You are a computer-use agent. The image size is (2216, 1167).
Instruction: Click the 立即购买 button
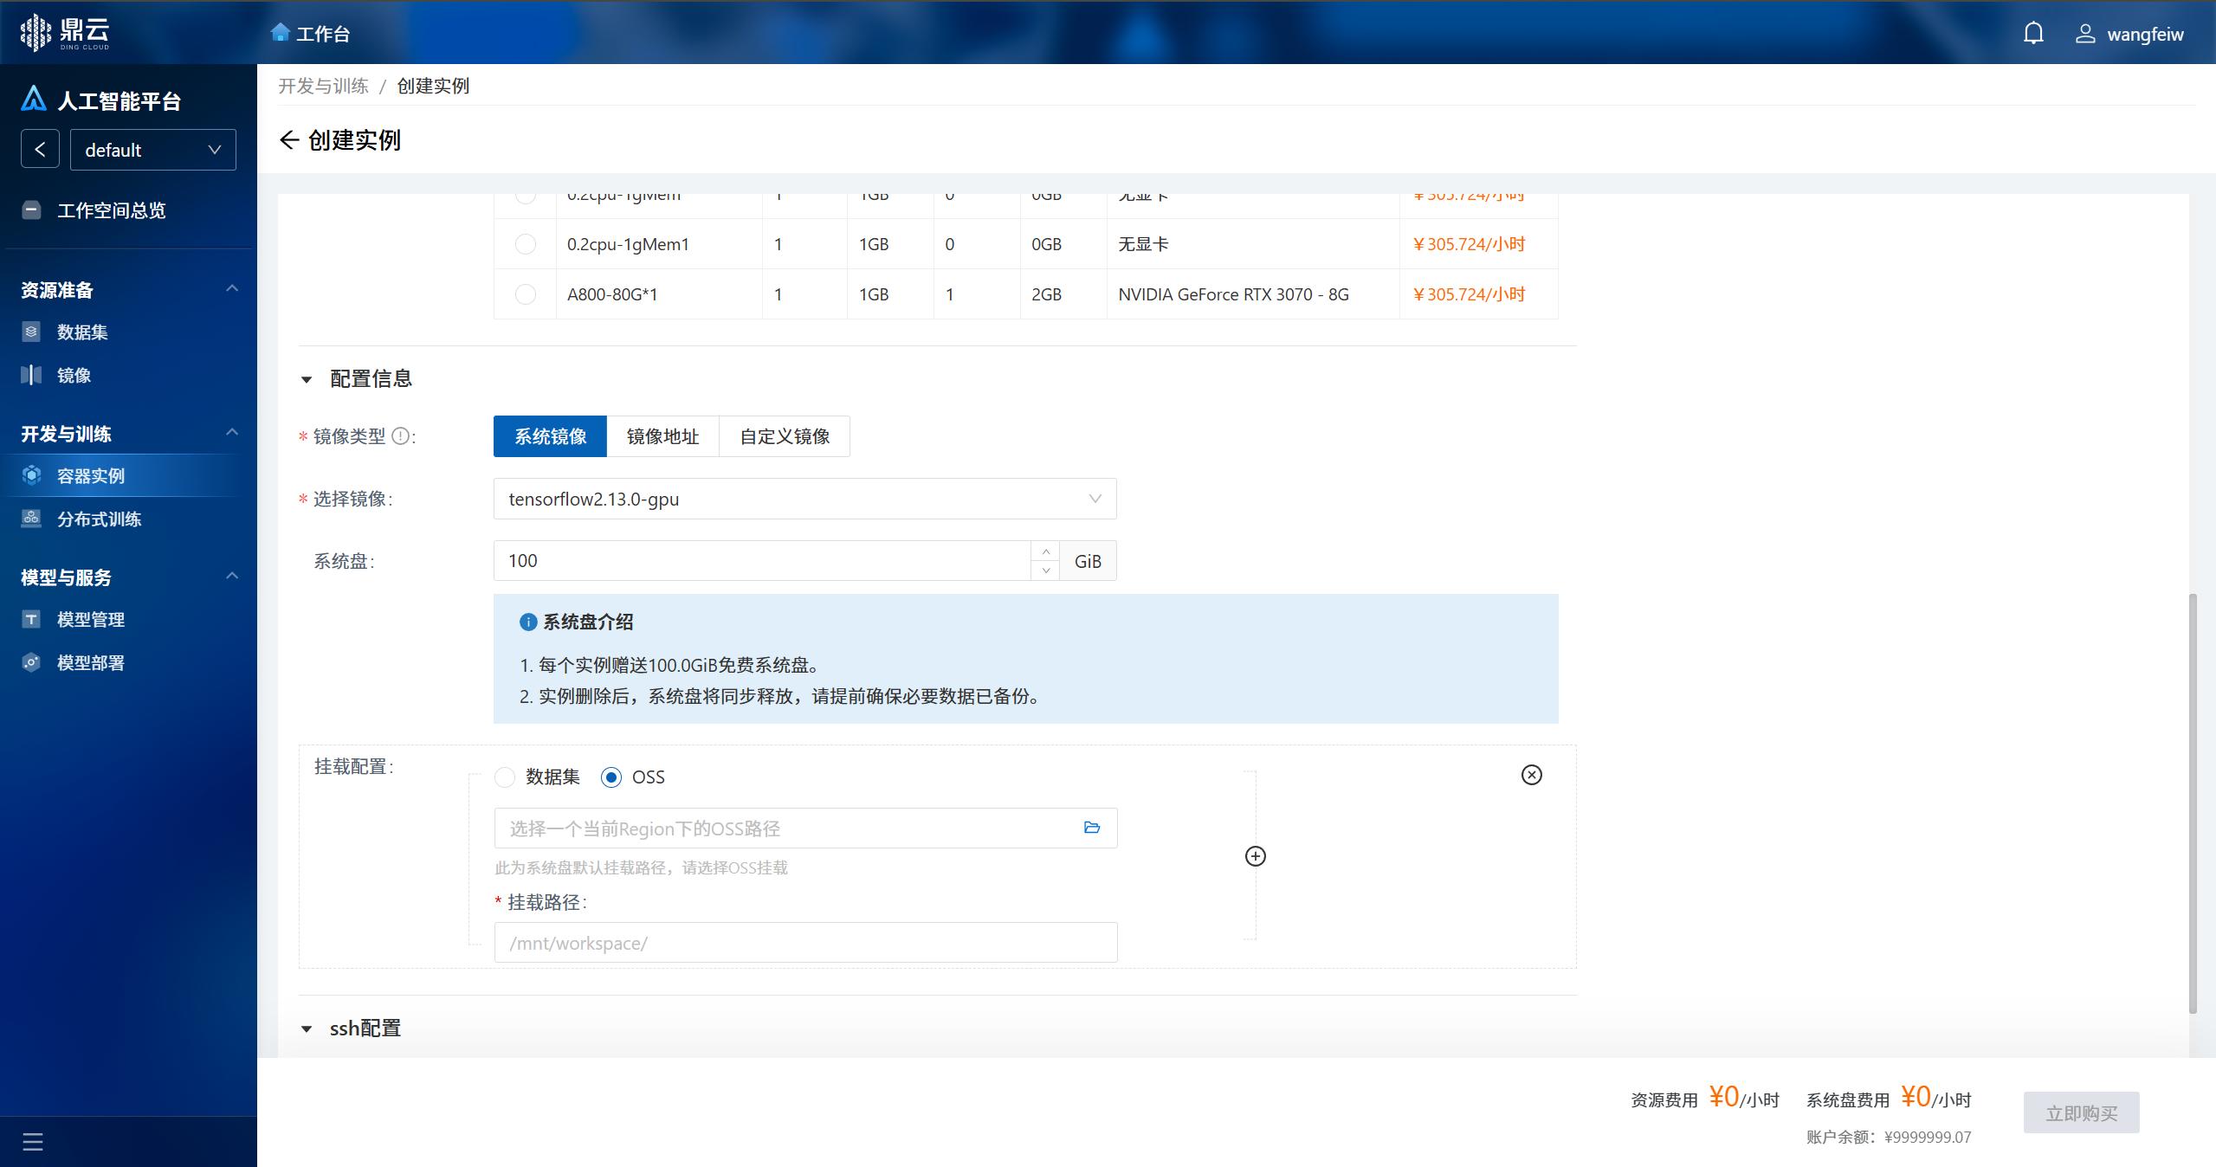click(2082, 1112)
